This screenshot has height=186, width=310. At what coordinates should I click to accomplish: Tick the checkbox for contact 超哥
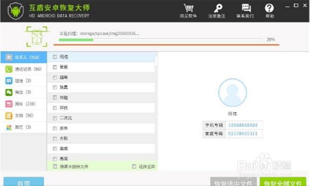(55, 77)
